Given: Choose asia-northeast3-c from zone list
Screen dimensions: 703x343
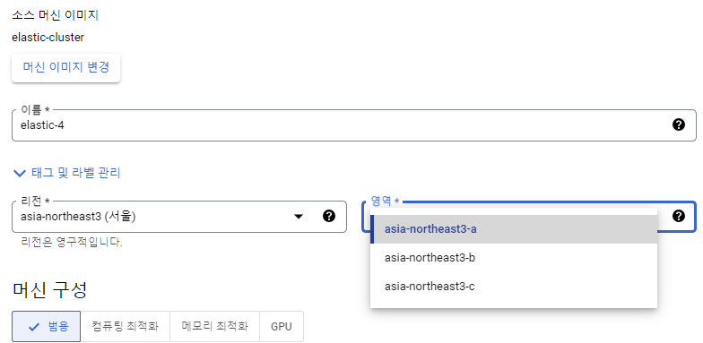Looking at the screenshot, I should 514,287.
